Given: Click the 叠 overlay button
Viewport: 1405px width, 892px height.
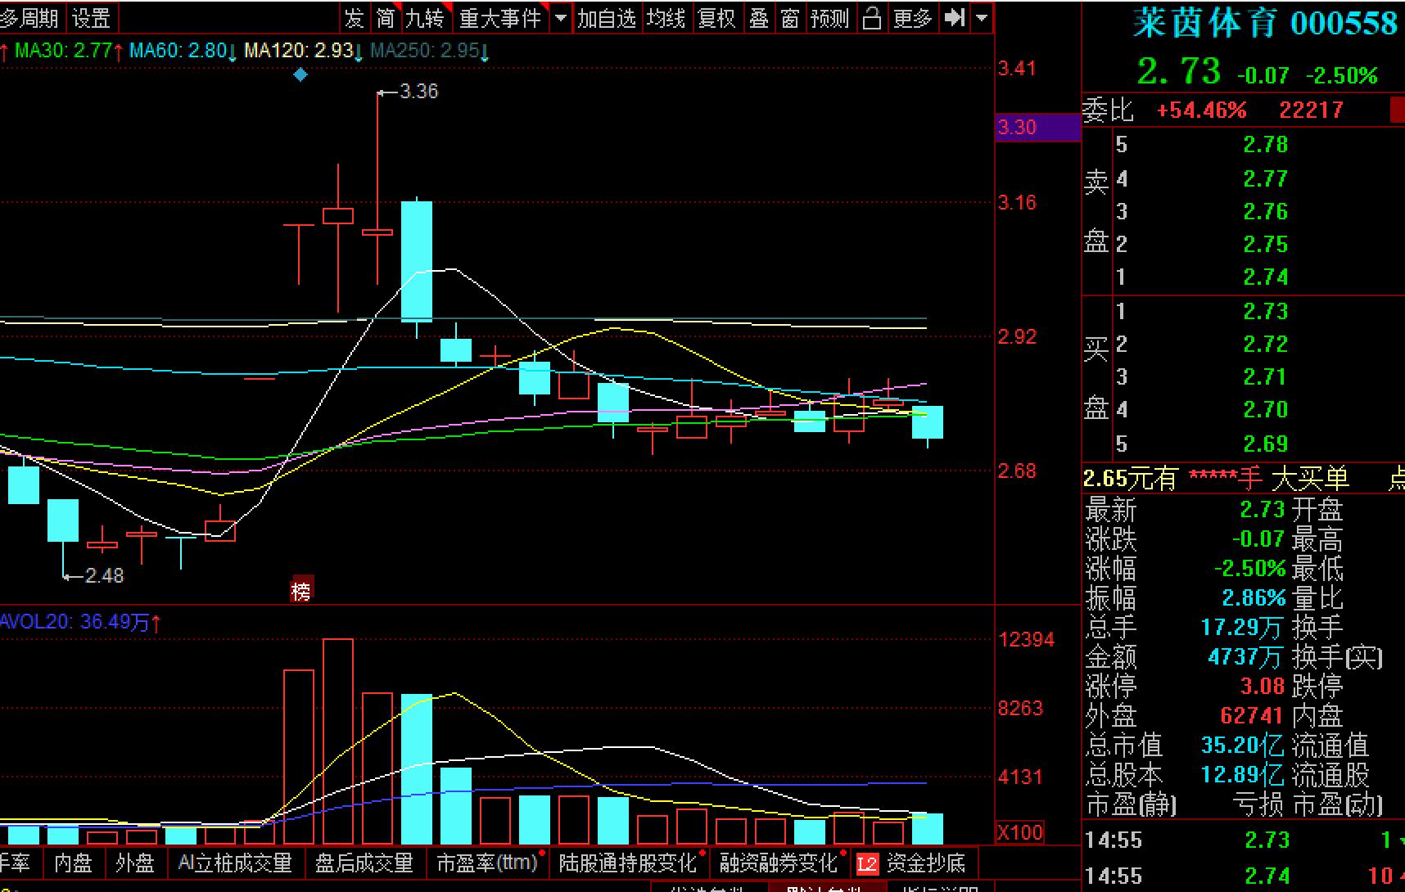Looking at the screenshot, I should 759,17.
